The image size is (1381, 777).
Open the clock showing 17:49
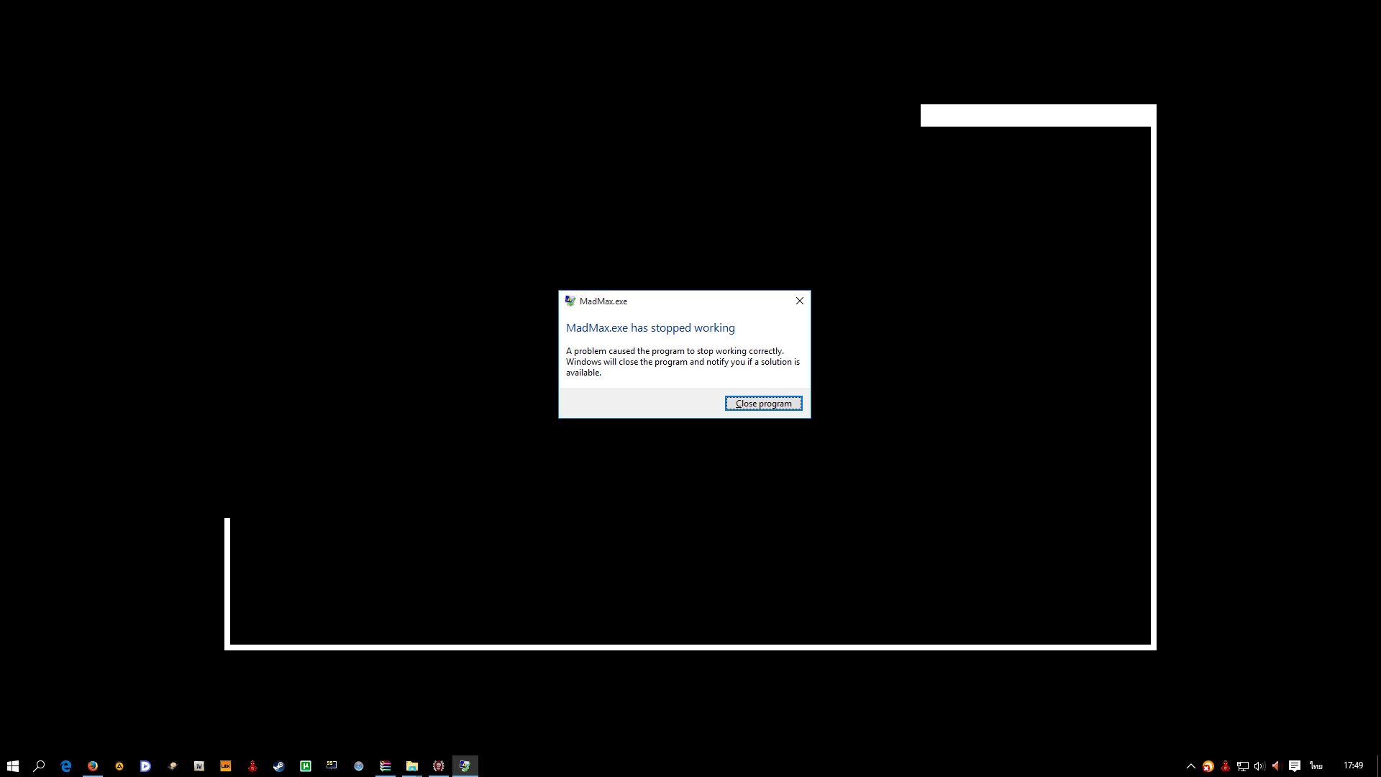point(1353,766)
